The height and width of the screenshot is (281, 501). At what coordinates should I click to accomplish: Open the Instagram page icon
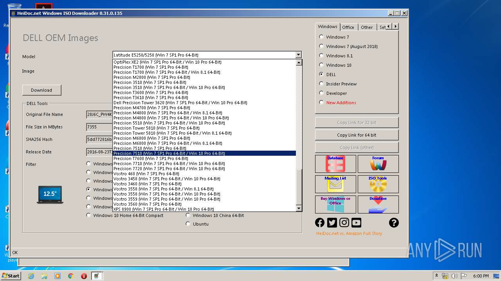pyautogui.click(x=344, y=222)
